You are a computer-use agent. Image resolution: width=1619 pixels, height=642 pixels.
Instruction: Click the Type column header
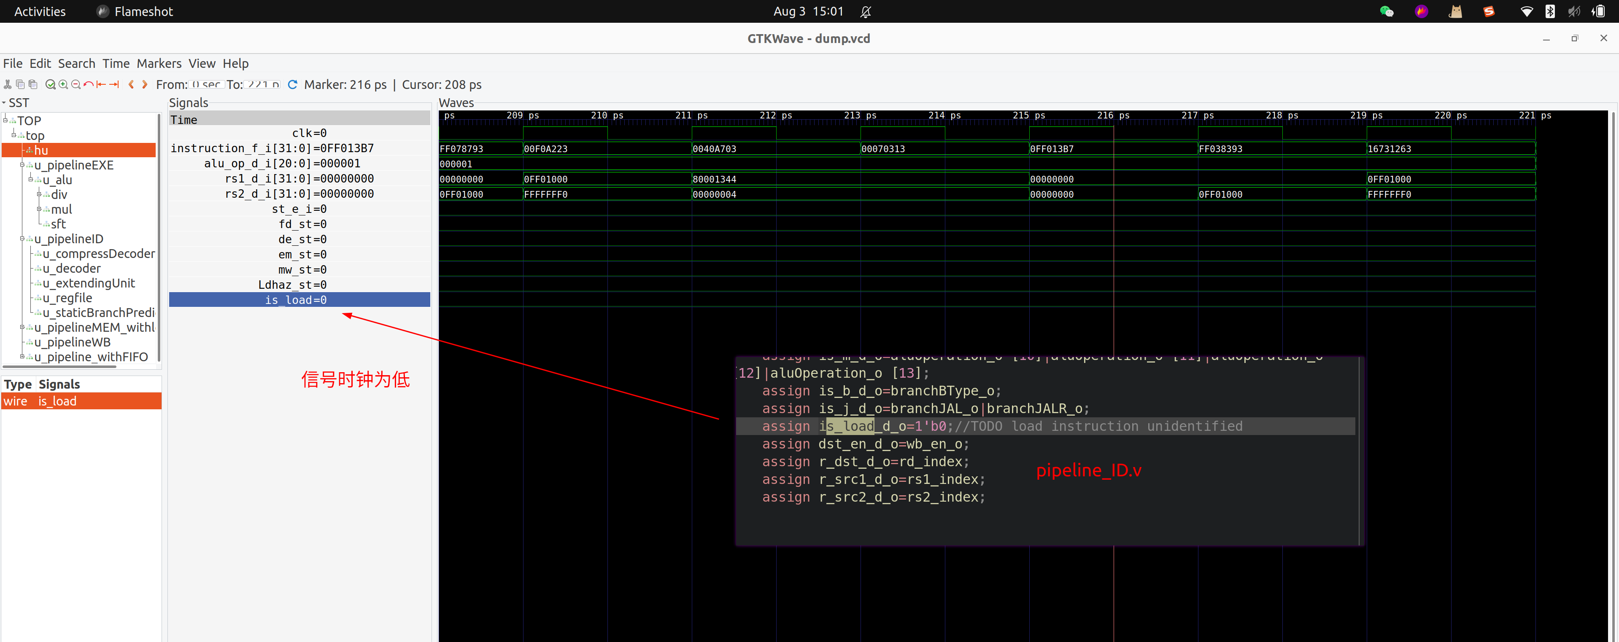(x=18, y=384)
